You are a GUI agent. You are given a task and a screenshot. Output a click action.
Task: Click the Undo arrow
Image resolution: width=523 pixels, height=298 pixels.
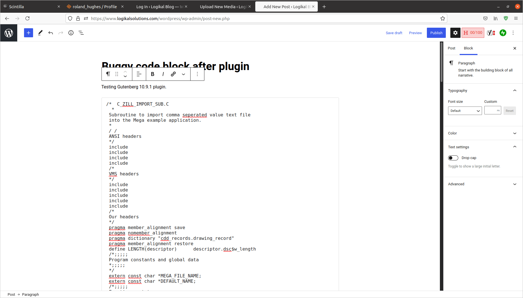click(51, 33)
